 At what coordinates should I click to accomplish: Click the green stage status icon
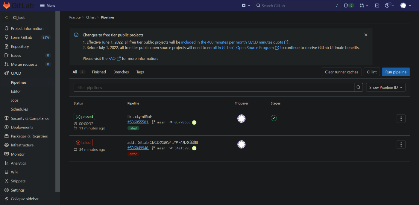pos(274,118)
